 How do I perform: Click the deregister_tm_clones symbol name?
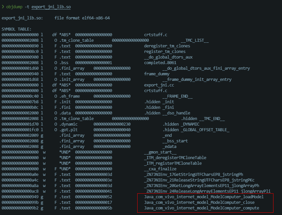pyautogui.click(x=167, y=46)
